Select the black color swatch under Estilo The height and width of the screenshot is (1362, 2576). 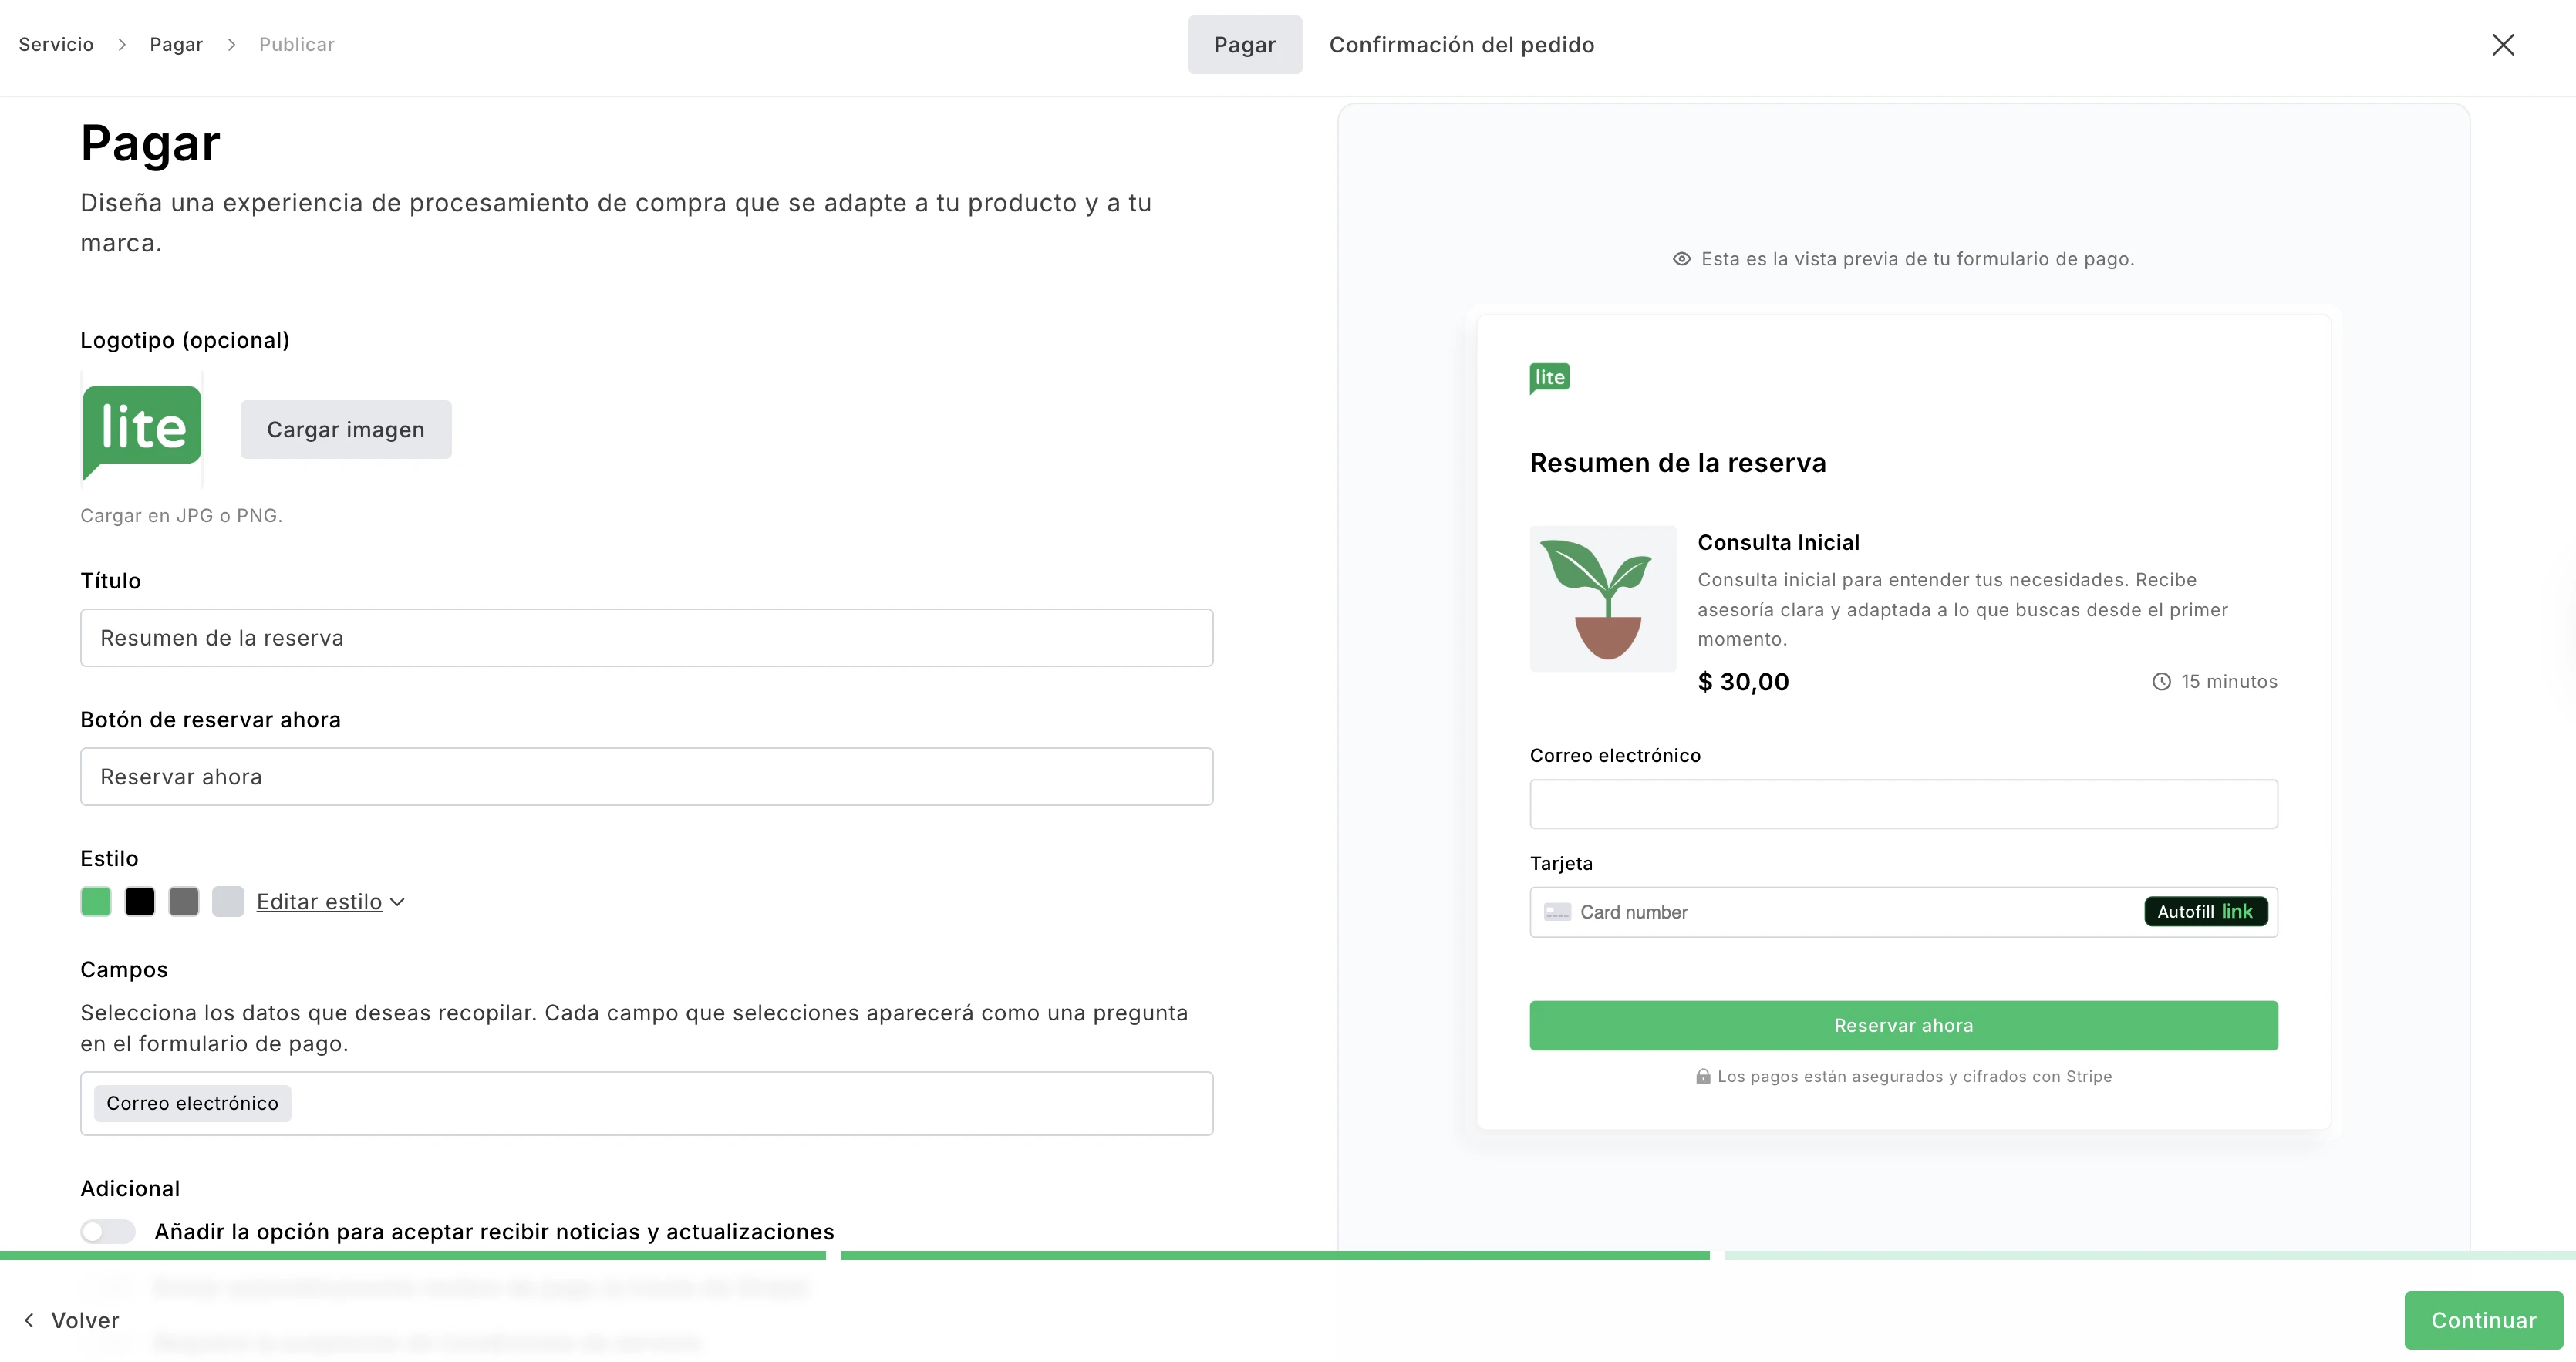pyautogui.click(x=139, y=901)
